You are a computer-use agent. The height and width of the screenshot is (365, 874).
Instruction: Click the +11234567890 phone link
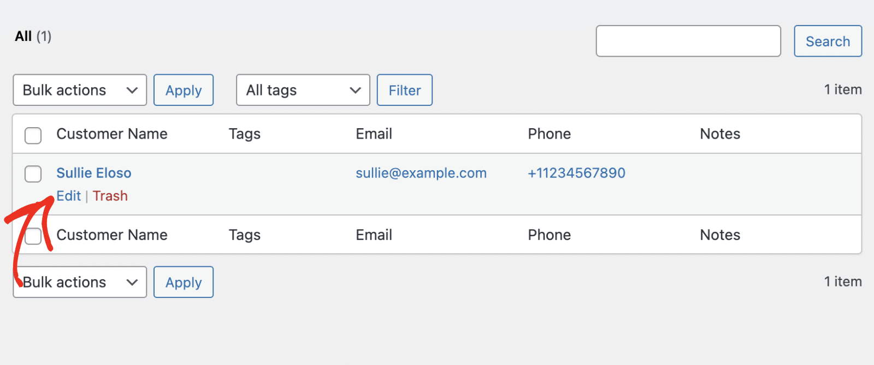click(576, 173)
